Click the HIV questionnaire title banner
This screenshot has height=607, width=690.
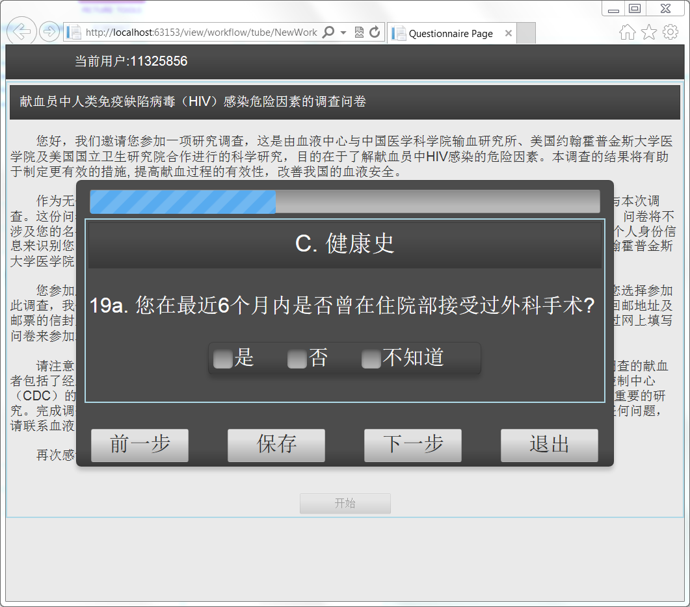pos(345,102)
